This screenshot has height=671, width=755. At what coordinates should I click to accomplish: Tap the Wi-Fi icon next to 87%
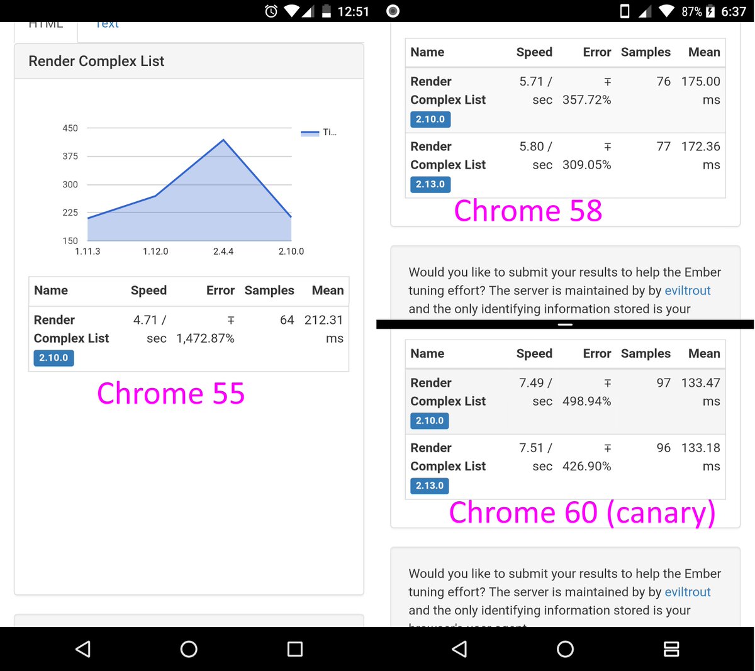point(666,11)
